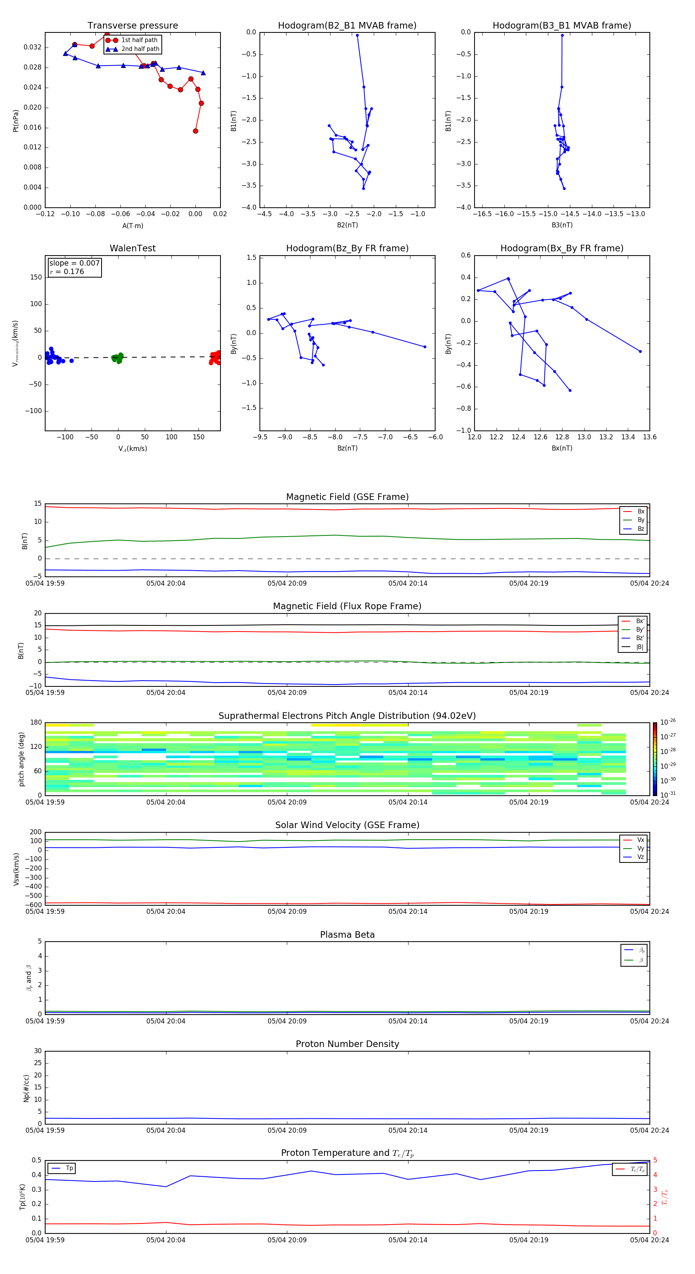Click the 'Solar Wind Velocity (GSE Frame)' title
This screenshot has height=1274, width=695.
(x=347, y=825)
